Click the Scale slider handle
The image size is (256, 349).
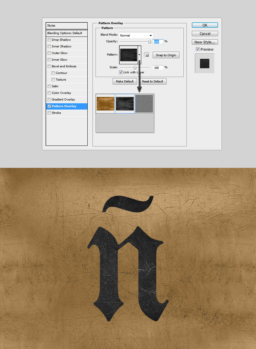point(135,68)
